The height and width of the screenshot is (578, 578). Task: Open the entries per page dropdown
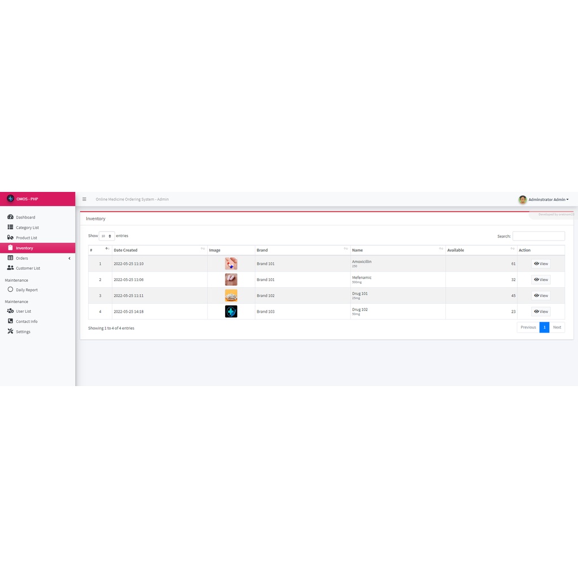point(107,236)
